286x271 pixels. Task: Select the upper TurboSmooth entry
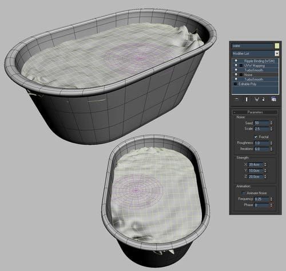[253, 70]
